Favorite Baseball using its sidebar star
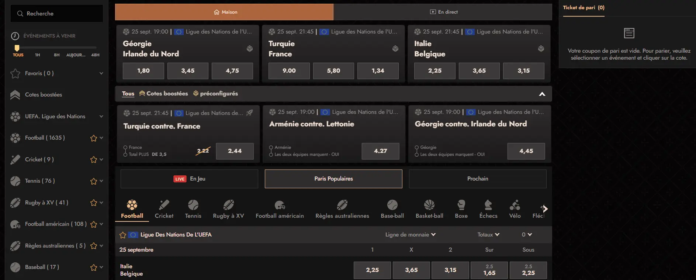Screen dimensions: 696x280 pos(94,267)
